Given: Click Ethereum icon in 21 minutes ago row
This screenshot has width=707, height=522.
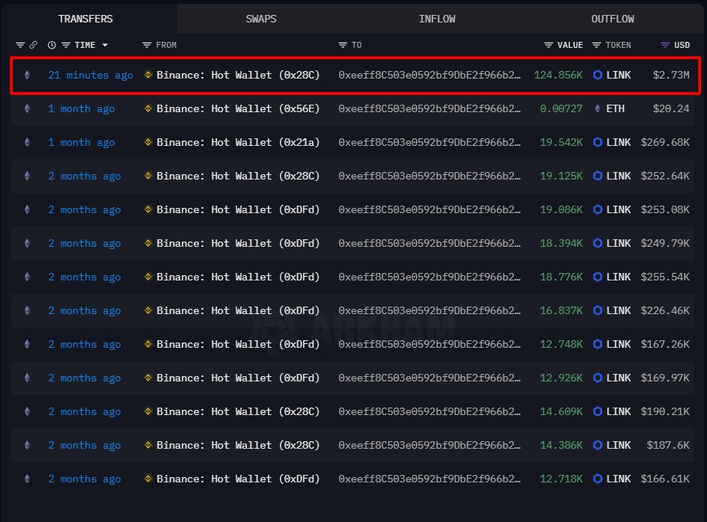Looking at the screenshot, I should point(27,75).
